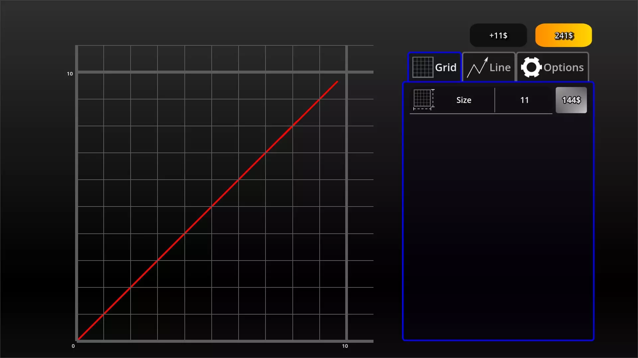The height and width of the screenshot is (358, 638).
Task: Click the grid Size upgrade icon
Action: (423, 99)
